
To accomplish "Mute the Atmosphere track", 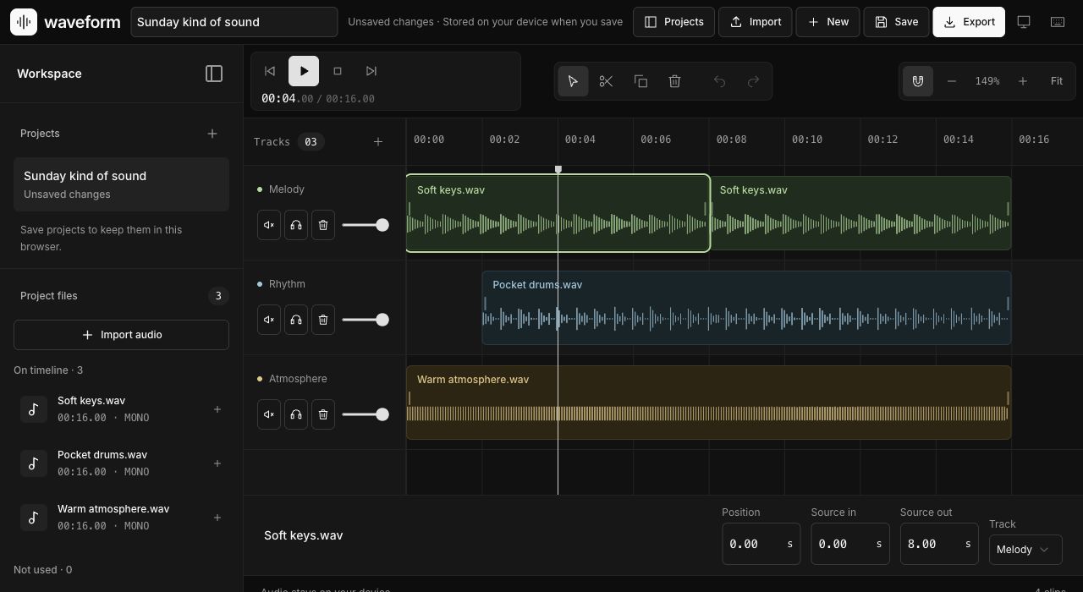I will click(269, 414).
